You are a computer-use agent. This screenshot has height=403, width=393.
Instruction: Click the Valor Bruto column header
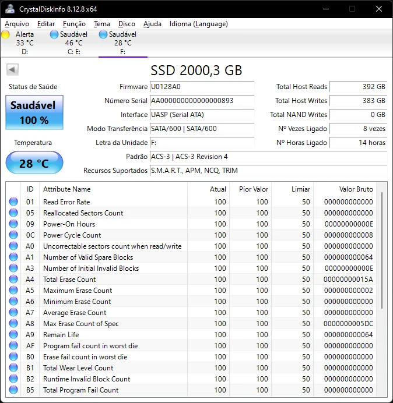click(345, 189)
